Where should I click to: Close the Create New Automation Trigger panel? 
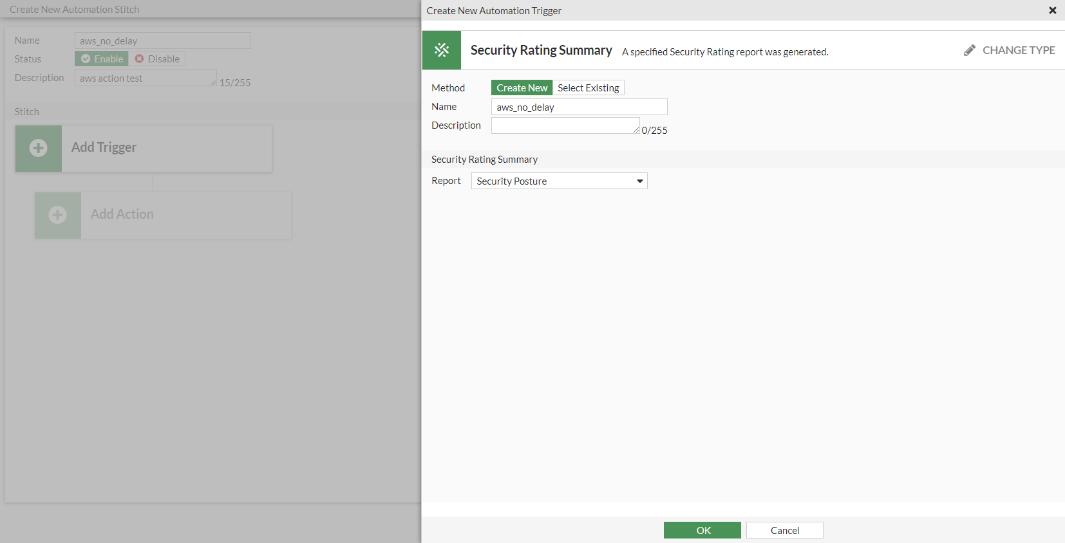[x=1052, y=10]
